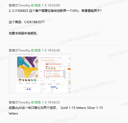Click the left arrow of thumbnail carousel
Screen dimensions: 128x123
[18, 80]
